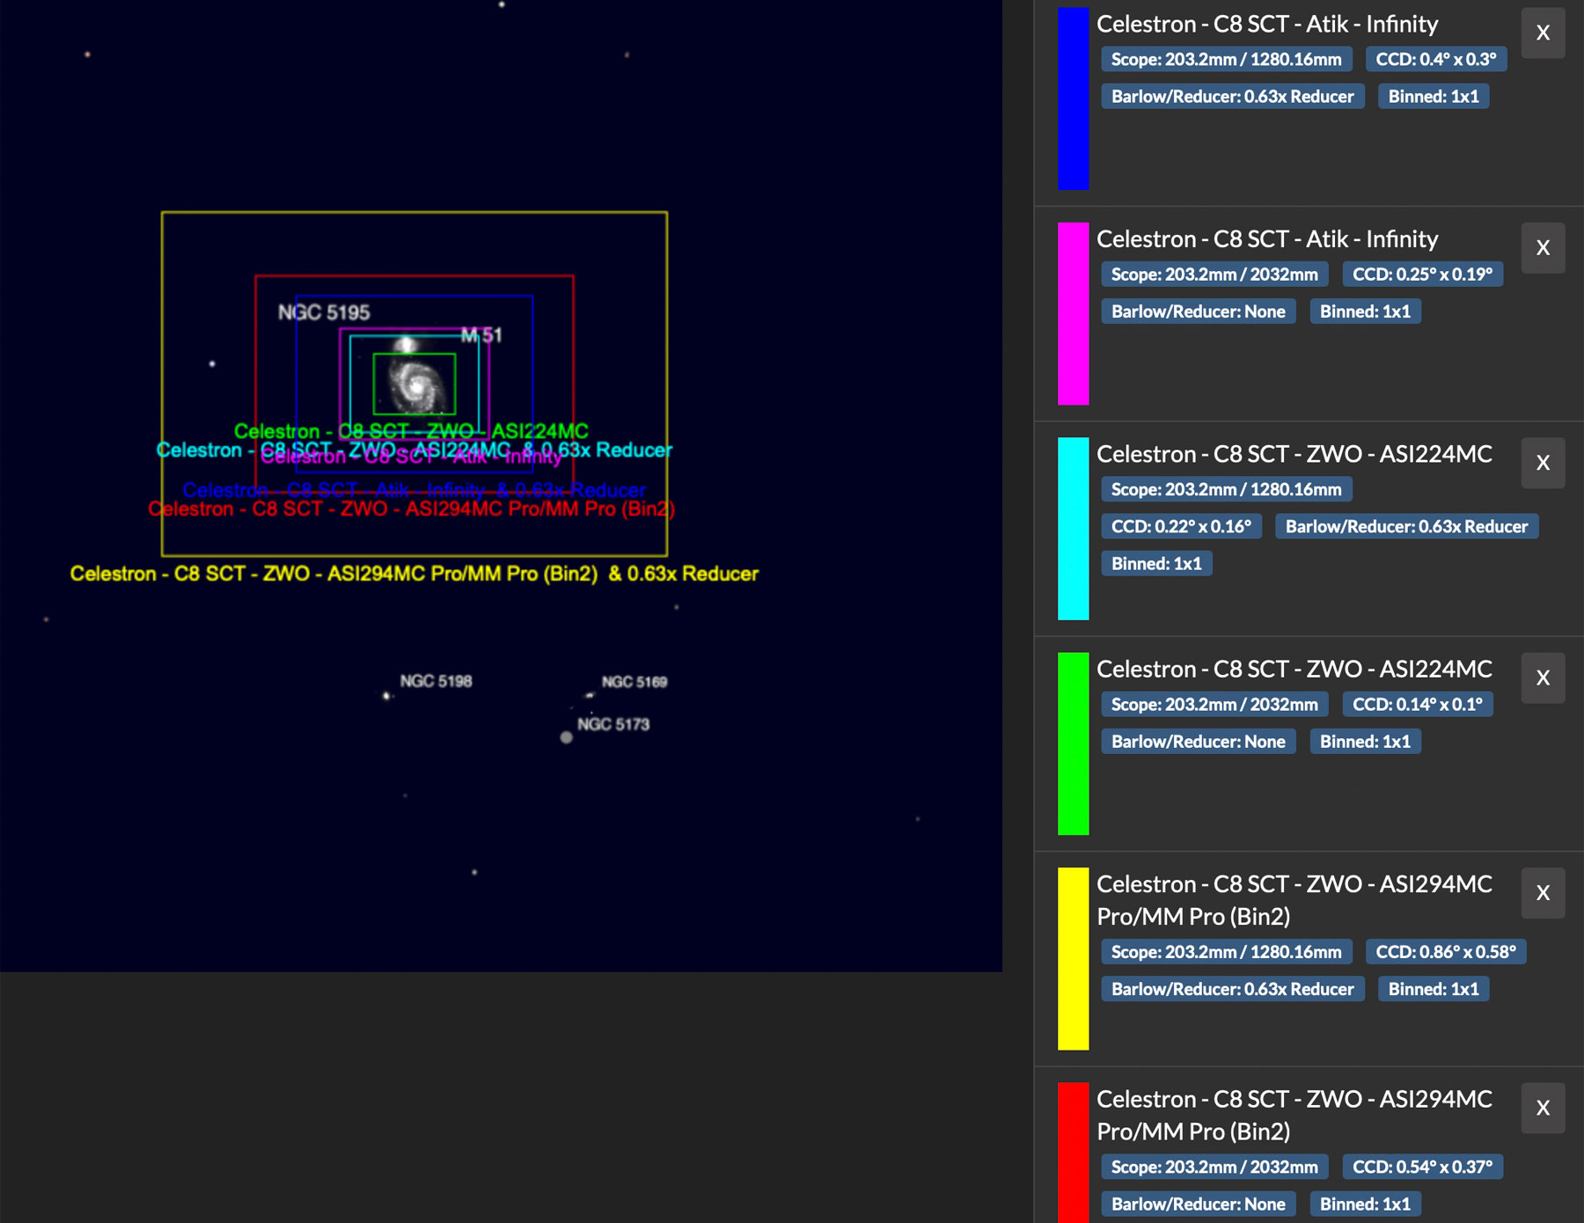
Task: Click Binned 1x1 tag in red entry
Action: (1365, 1204)
